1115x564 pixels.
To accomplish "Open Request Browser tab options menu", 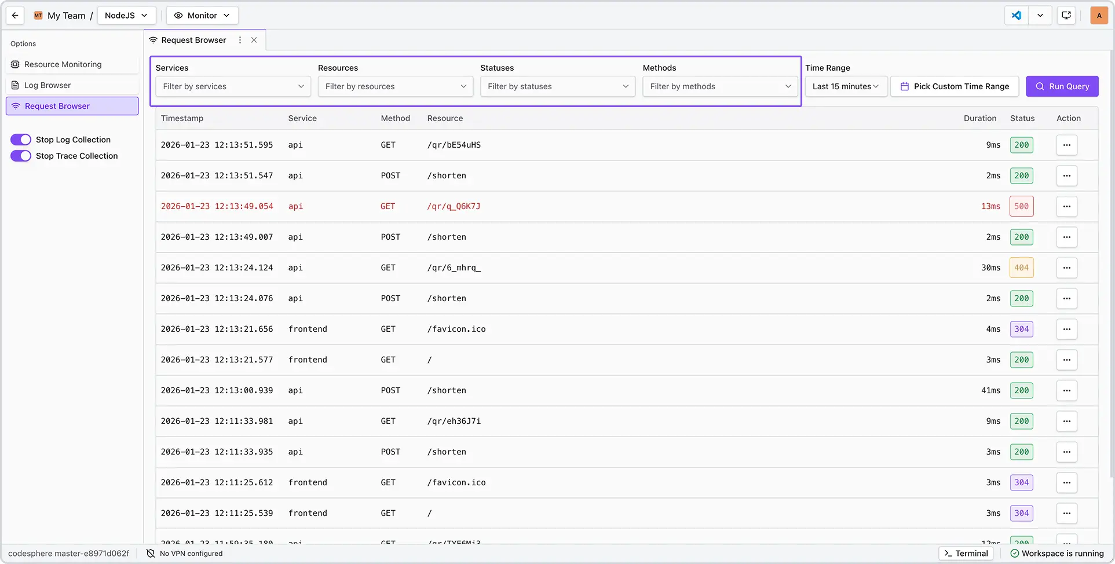I will click(x=240, y=40).
